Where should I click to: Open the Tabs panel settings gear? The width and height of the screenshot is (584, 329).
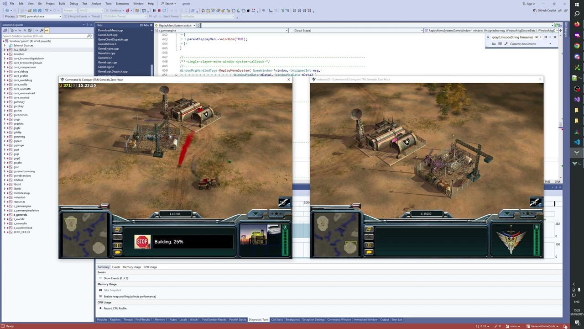pyautogui.click(x=151, y=25)
